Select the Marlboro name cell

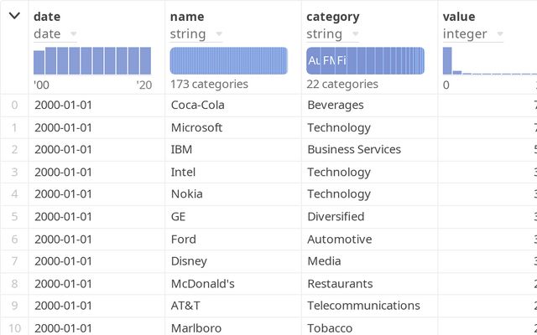click(196, 328)
